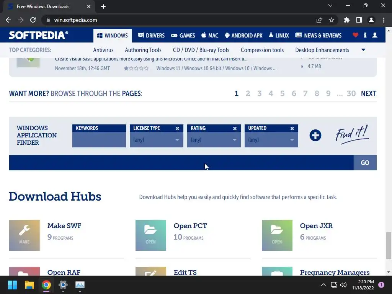Screen dimensions: 392x294
Task: Click the Find it! graphic
Action: coord(352,134)
